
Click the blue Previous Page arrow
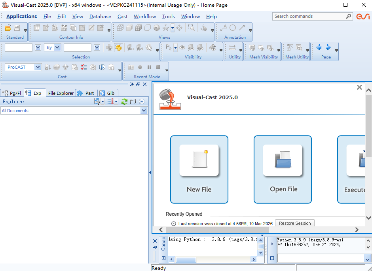pyautogui.click(x=319, y=47)
